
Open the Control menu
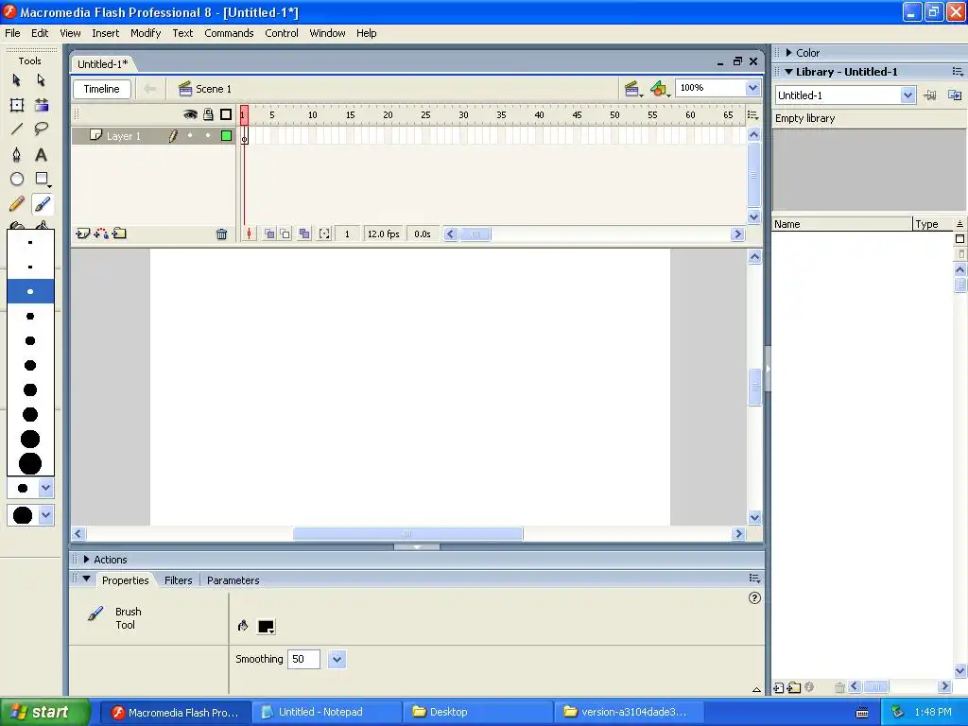coord(282,33)
